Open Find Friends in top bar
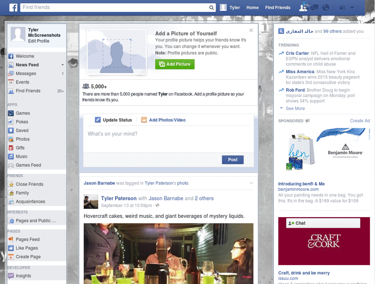The image size is (379, 284). 278,8
